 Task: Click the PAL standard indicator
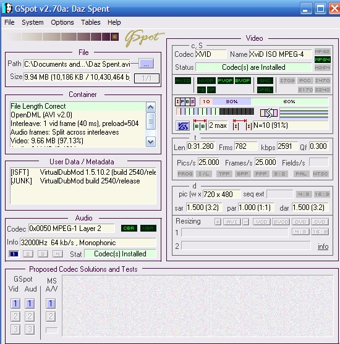pyautogui.click(x=301, y=174)
